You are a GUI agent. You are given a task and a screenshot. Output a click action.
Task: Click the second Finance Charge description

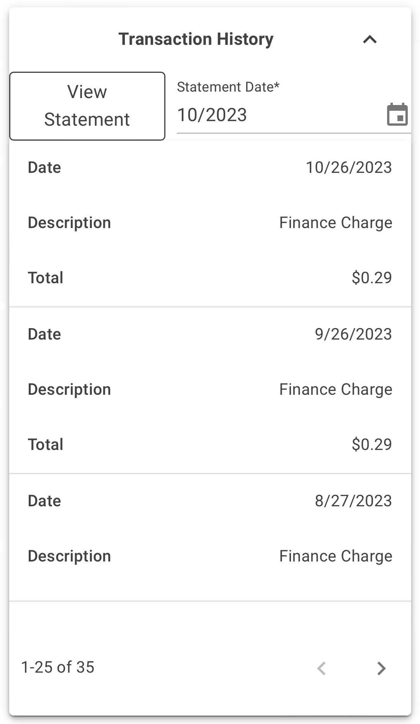point(335,389)
